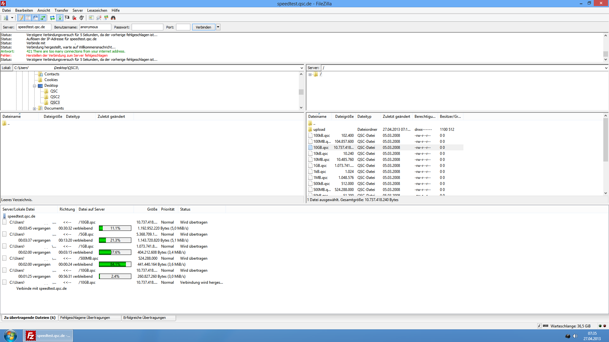The height and width of the screenshot is (342, 609).
Task: Toggle the checkbox of the first 10GB.qsc transfer
Action: [x=4, y=222]
